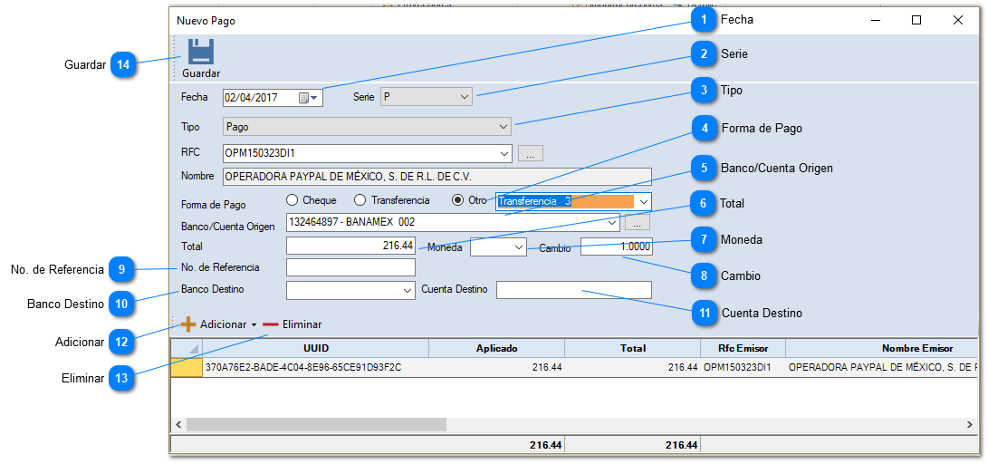Expand the Moneda dropdown
The width and height of the screenshot is (988, 464).
tap(519, 246)
